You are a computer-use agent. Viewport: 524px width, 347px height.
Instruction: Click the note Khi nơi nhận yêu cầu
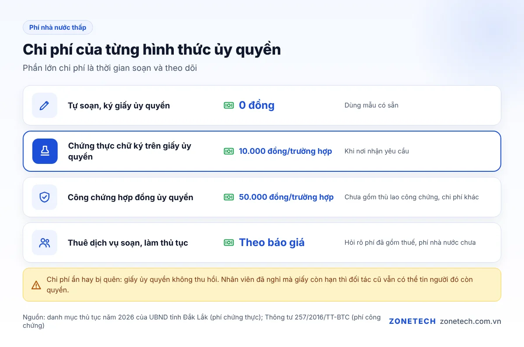[x=377, y=151]
